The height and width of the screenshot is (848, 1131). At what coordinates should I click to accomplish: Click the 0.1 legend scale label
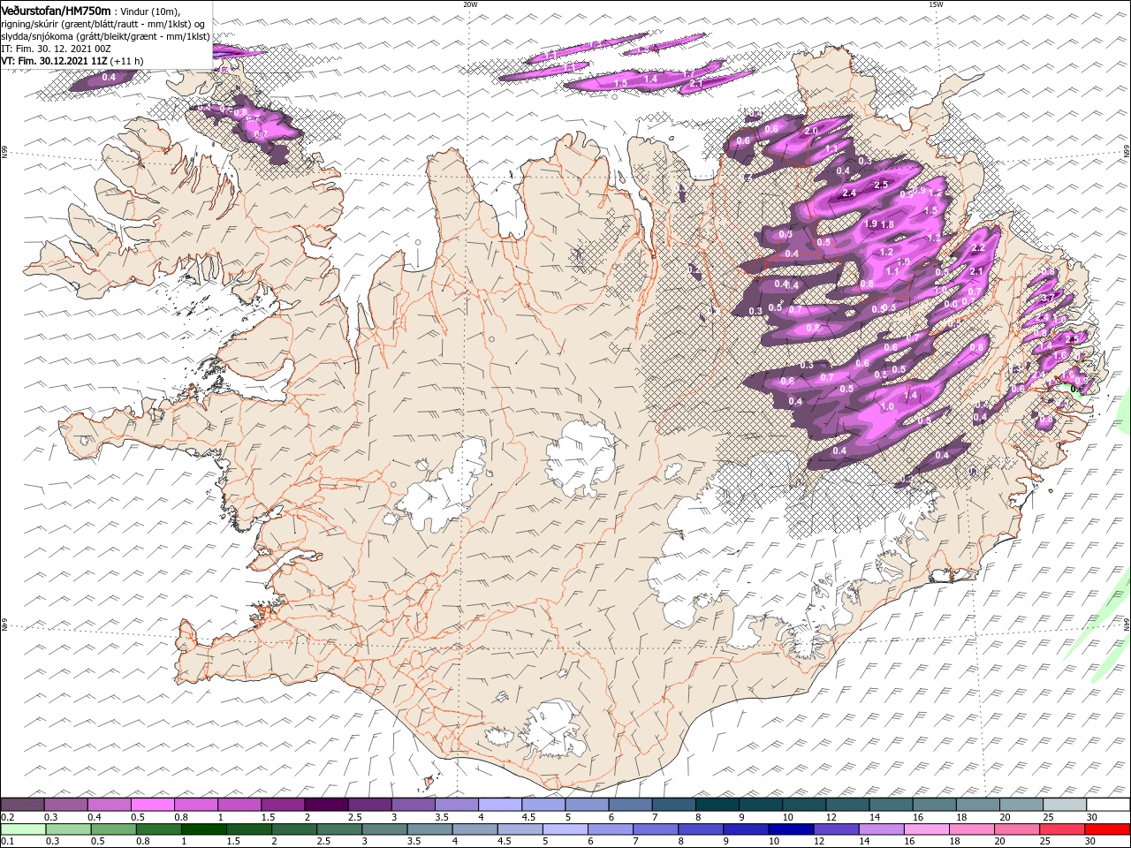[6, 842]
